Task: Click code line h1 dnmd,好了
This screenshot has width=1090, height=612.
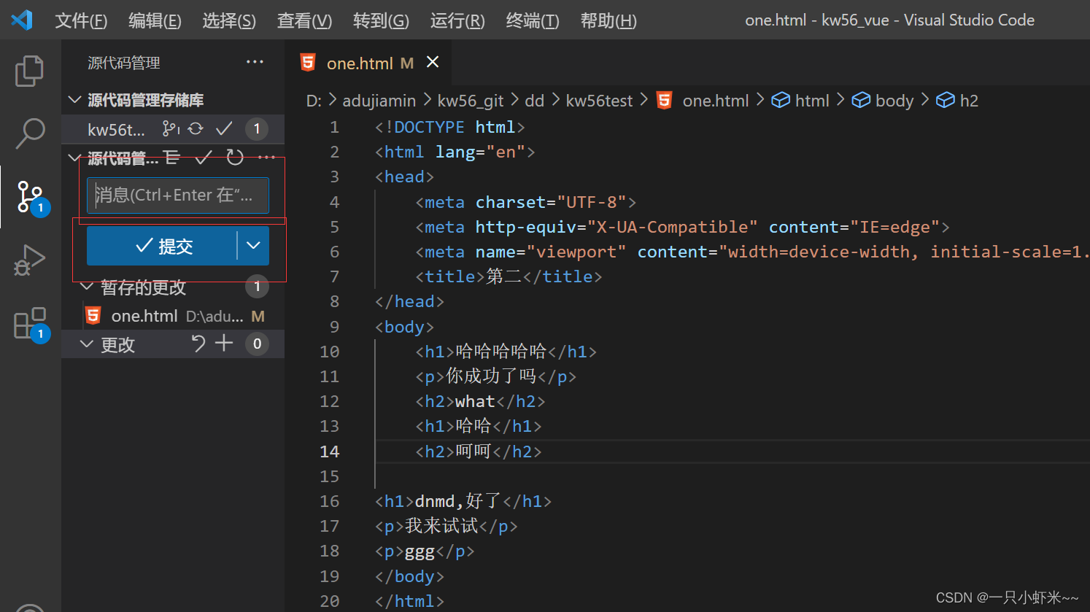Action: coord(463,501)
